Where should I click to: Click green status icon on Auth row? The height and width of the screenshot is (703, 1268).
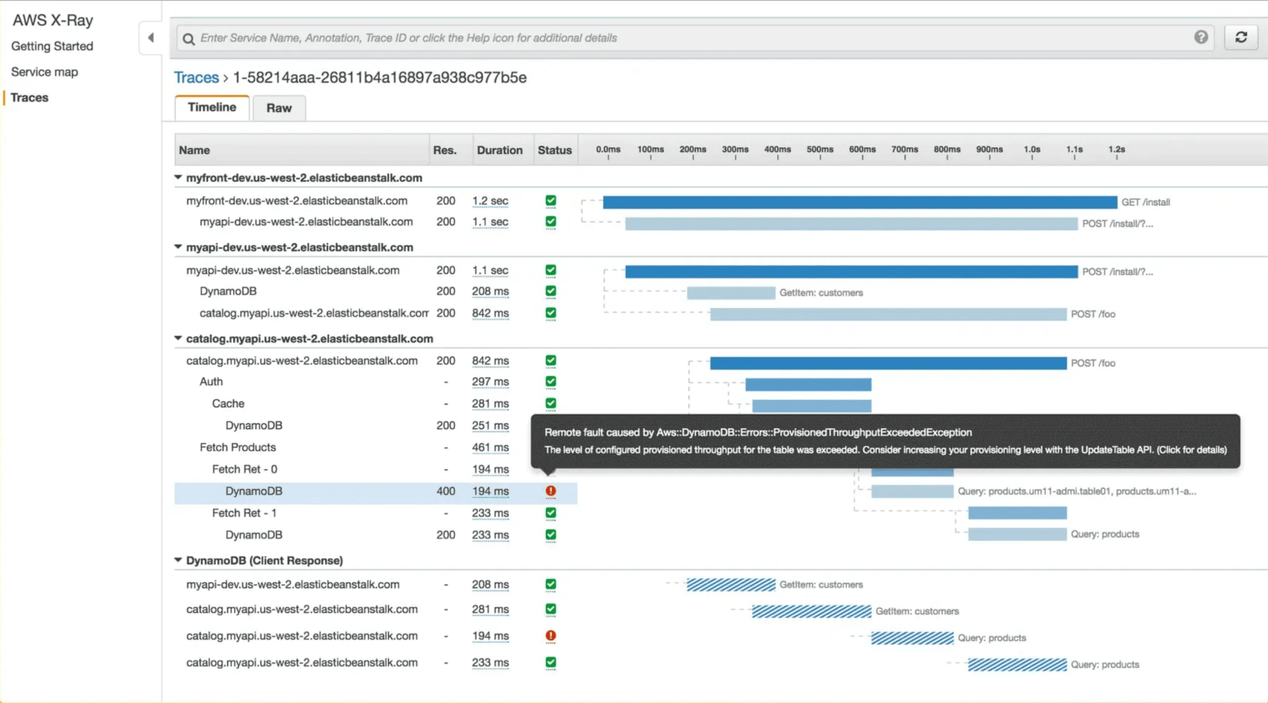pyautogui.click(x=550, y=381)
